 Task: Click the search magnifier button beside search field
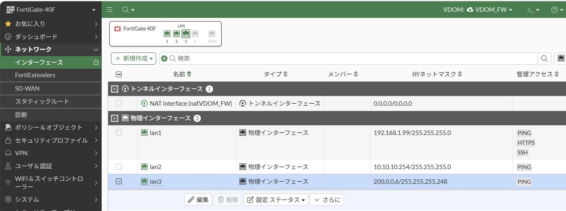click(544, 59)
